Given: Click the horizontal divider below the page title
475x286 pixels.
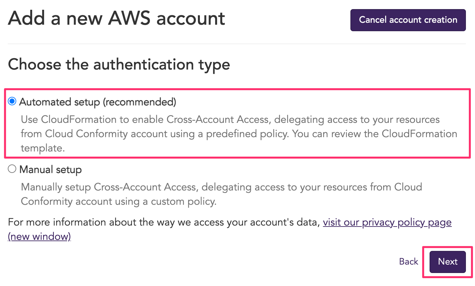Looking at the screenshot, I should pyautogui.click(x=237, y=44).
